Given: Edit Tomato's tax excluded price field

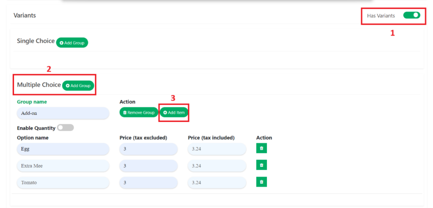Looking at the screenshot, I should (148, 183).
